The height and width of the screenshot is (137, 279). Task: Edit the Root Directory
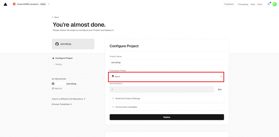[x=220, y=90]
